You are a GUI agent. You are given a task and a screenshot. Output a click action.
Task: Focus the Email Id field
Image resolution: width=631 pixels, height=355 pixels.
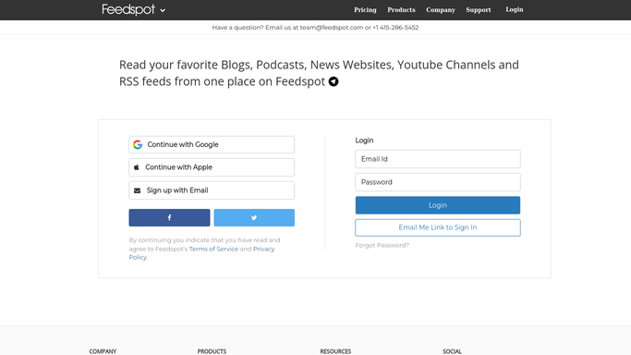[438, 159]
